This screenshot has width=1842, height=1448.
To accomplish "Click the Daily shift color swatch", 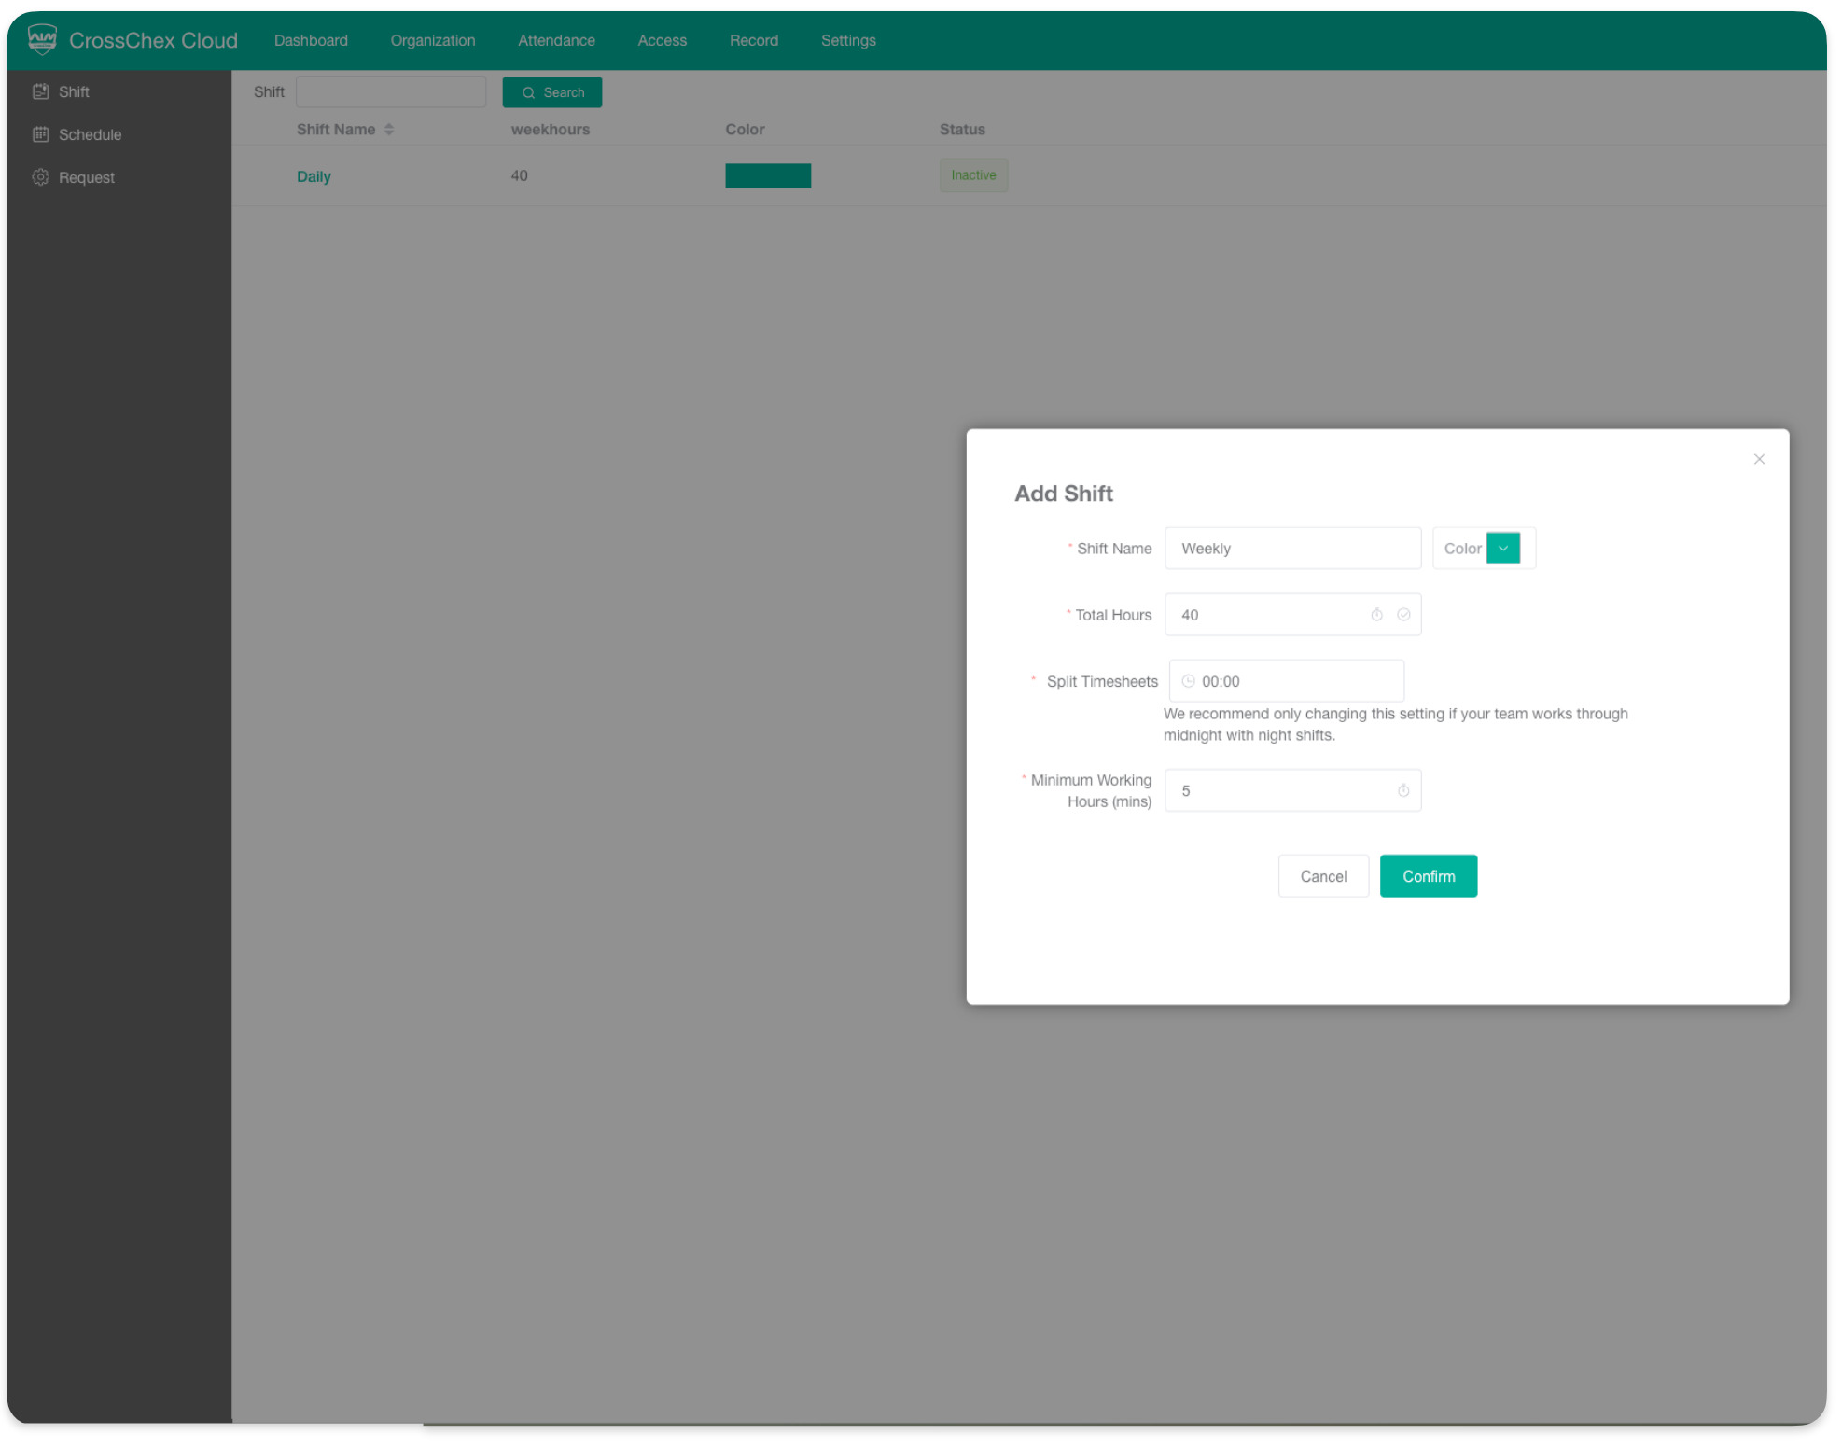I will (x=767, y=176).
